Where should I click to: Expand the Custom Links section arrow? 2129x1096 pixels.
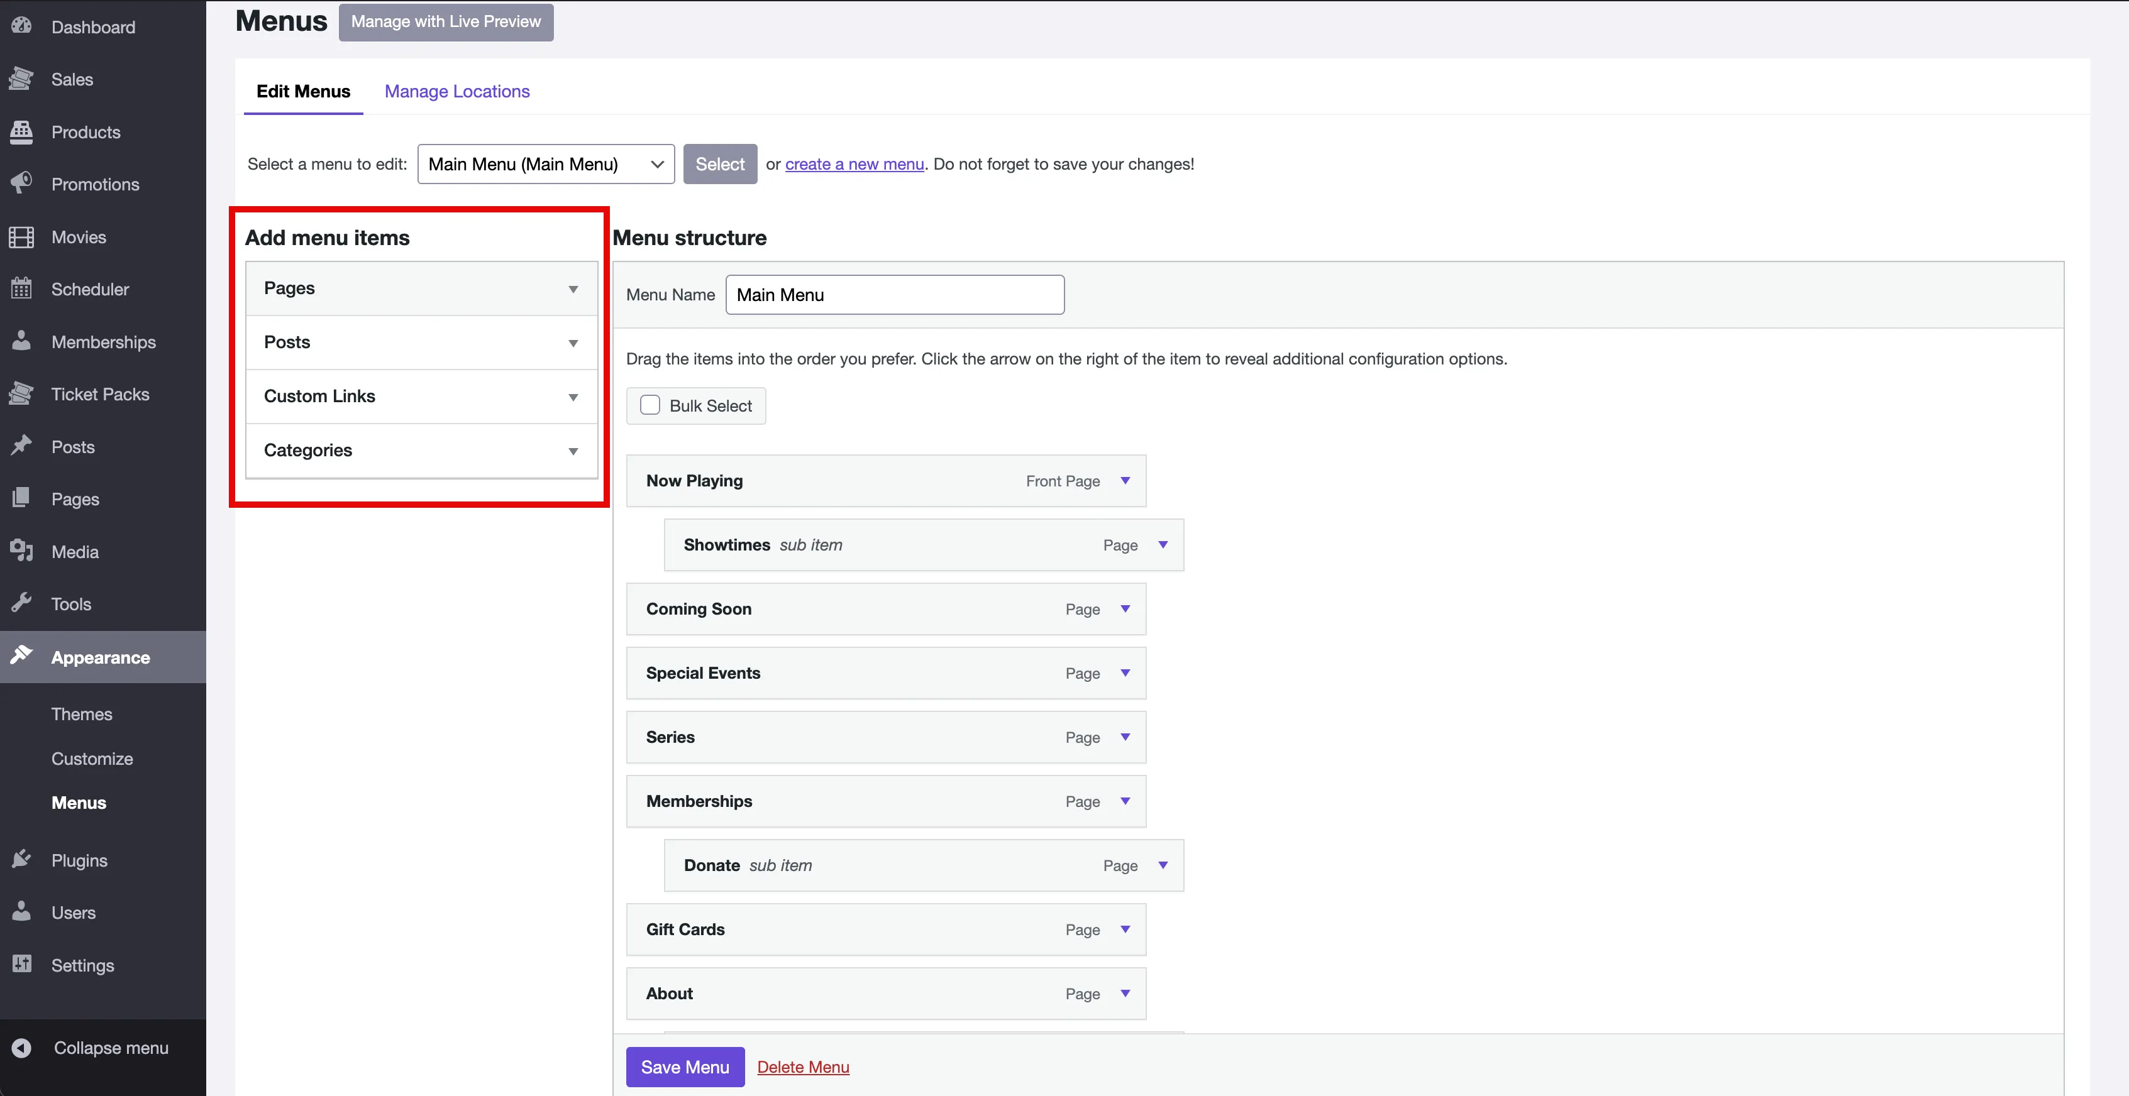tap(573, 397)
